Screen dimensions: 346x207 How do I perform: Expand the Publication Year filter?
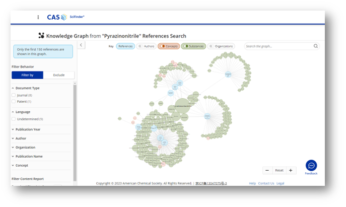point(26,129)
